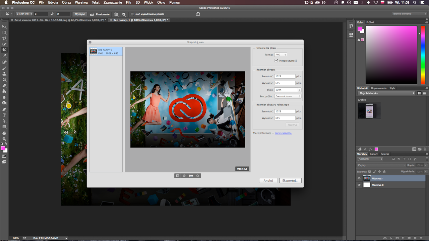Select the Rectangle shape tool
429x241 pixels.
pos(4,127)
